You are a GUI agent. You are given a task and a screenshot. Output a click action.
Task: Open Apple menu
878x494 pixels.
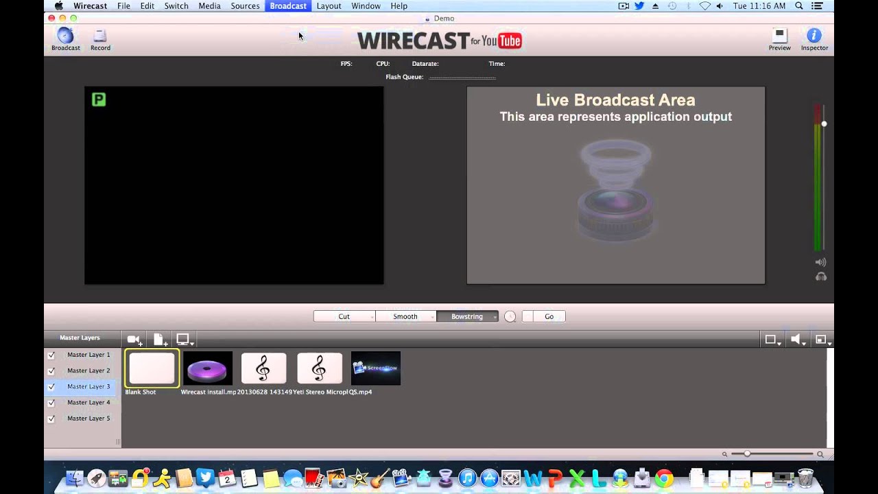(x=59, y=5)
